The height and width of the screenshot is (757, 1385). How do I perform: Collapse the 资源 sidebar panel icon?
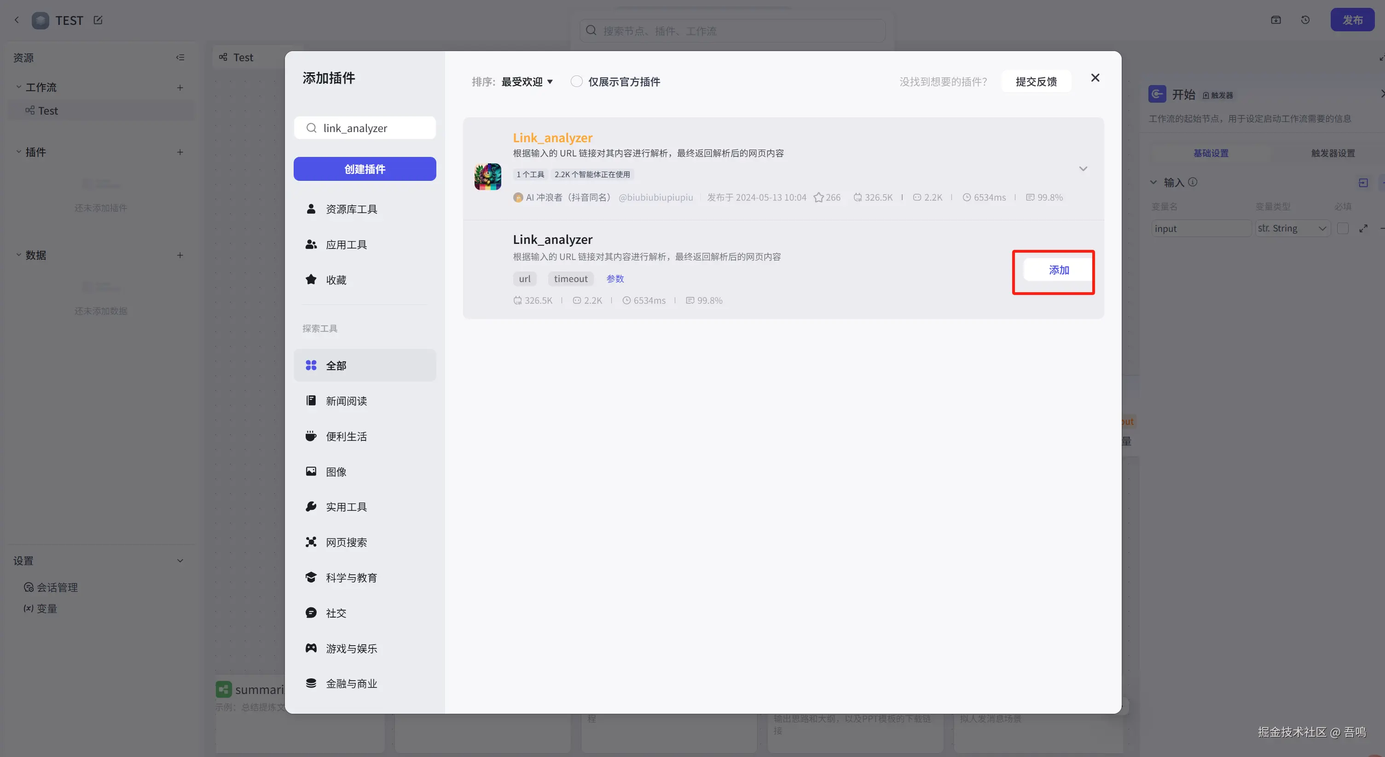(x=180, y=58)
